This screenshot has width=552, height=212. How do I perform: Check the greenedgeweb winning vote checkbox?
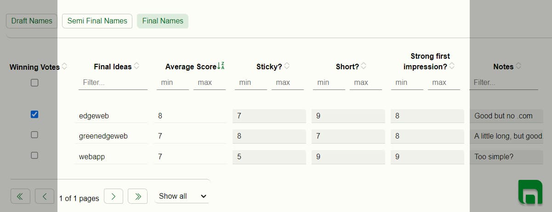(x=34, y=135)
